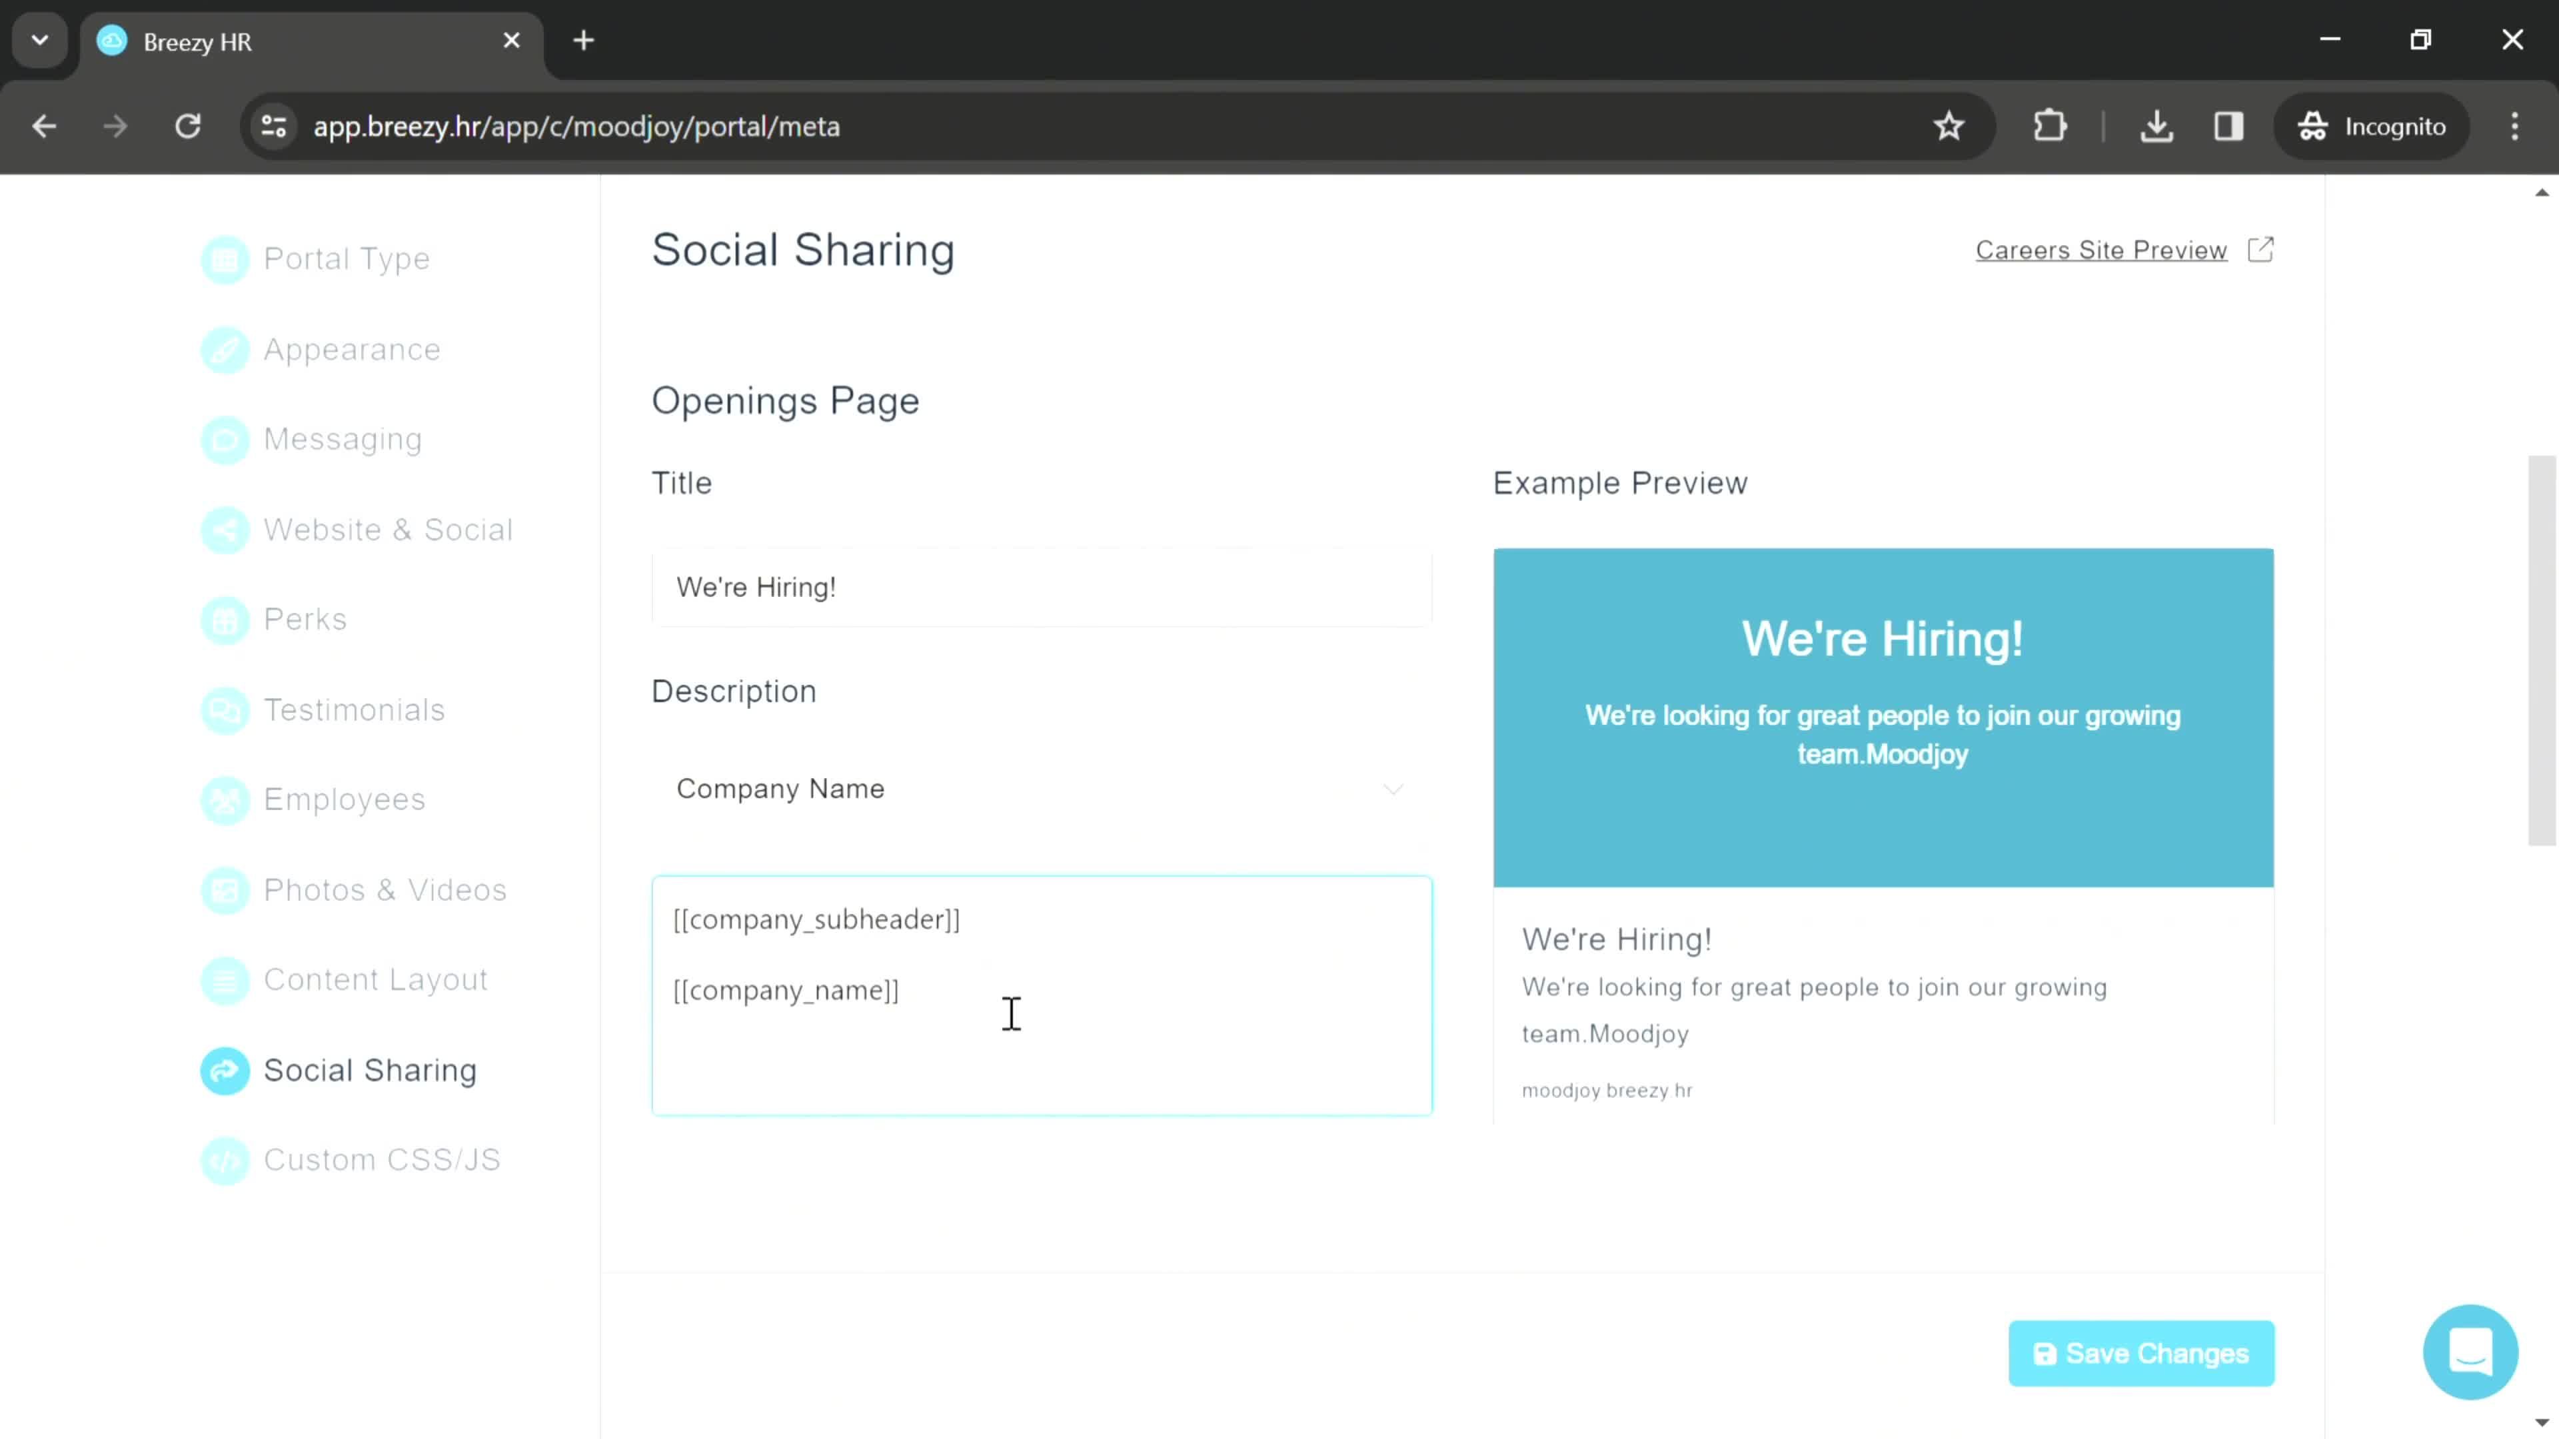This screenshot has width=2559, height=1439.
Task: Toggle the Appearance step indicator
Action: (x=223, y=348)
